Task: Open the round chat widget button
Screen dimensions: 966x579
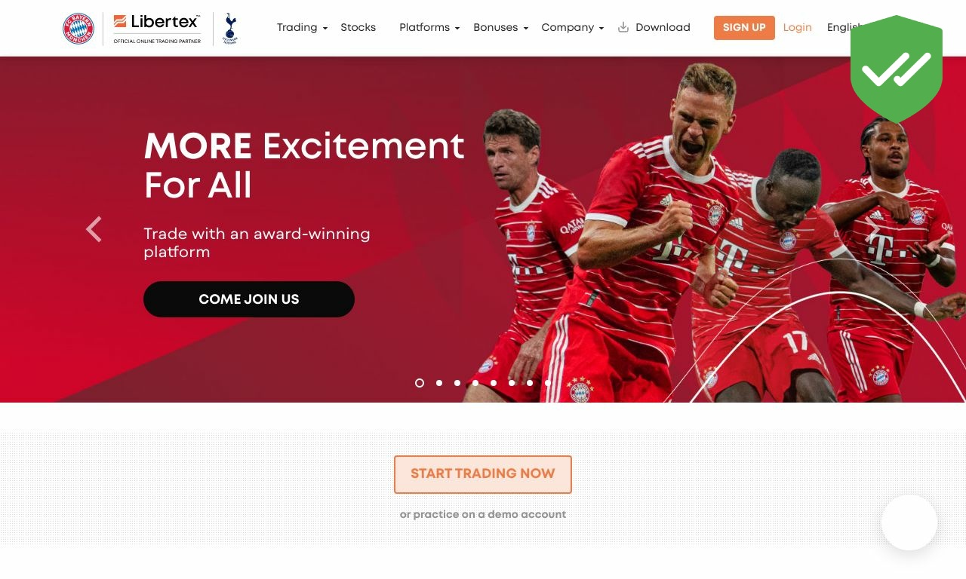Action: coord(909,522)
